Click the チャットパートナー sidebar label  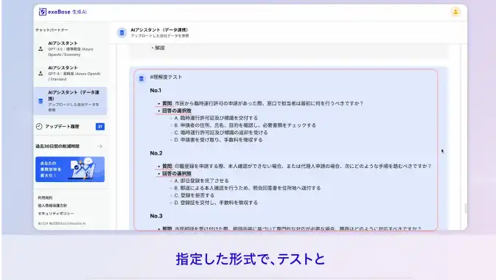click(52, 29)
